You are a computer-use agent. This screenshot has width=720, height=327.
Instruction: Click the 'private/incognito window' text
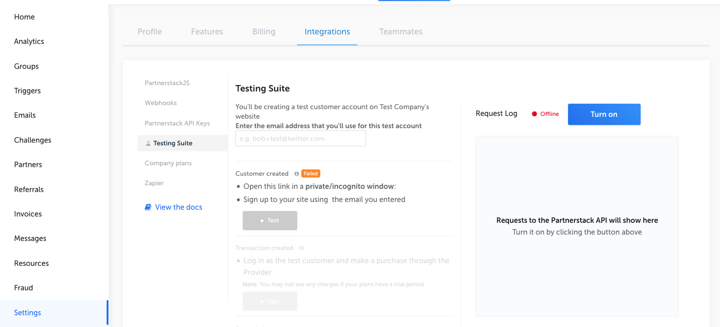click(350, 186)
